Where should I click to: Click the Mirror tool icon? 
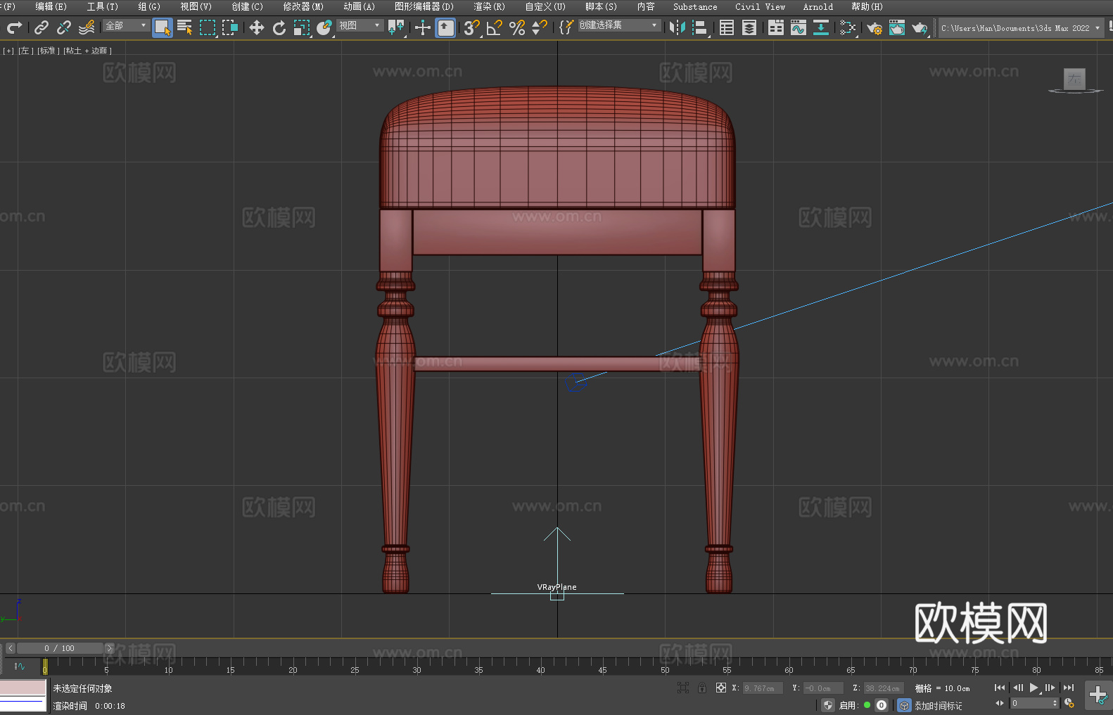[678, 27]
